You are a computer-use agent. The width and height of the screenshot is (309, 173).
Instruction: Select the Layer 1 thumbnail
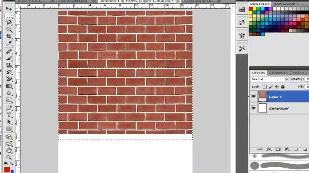[263, 97]
